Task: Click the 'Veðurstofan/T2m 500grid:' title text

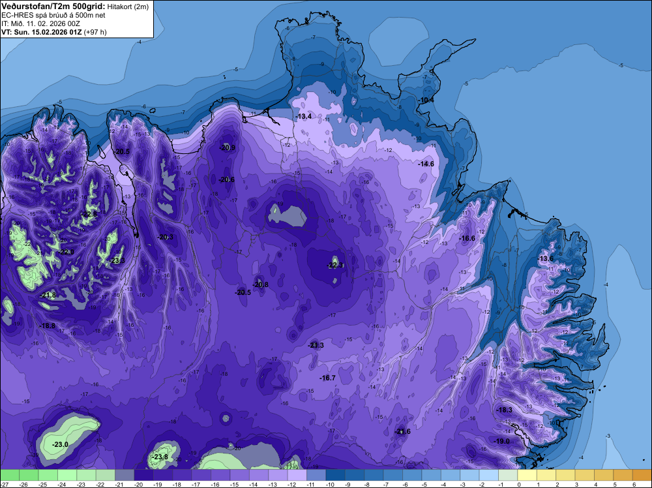Action: tap(53, 7)
